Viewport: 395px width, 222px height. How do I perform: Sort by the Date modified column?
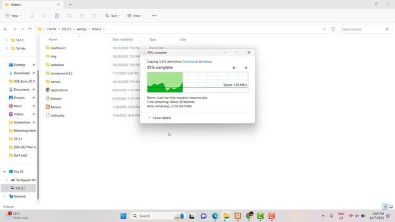(122, 39)
